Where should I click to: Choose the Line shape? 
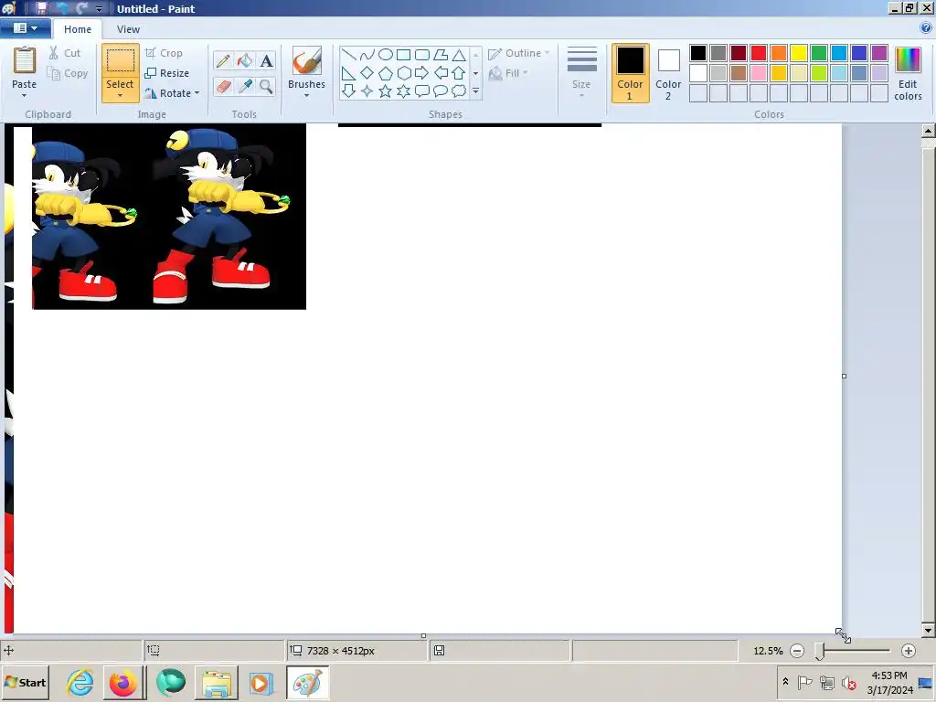click(x=348, y=56)
